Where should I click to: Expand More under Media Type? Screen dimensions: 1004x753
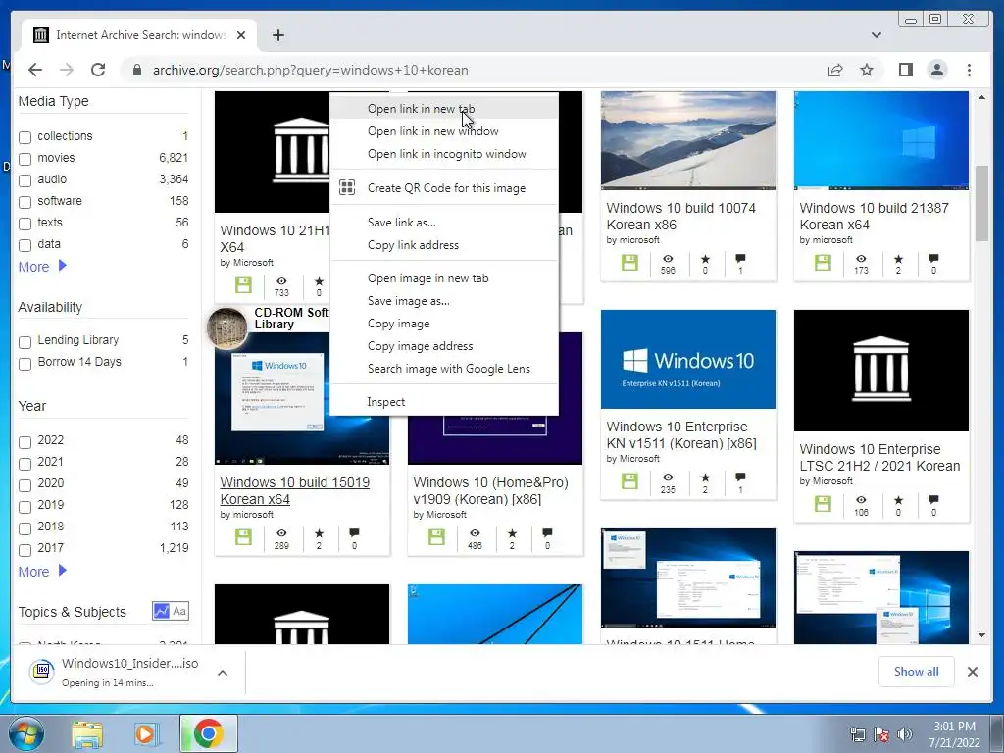42,267
